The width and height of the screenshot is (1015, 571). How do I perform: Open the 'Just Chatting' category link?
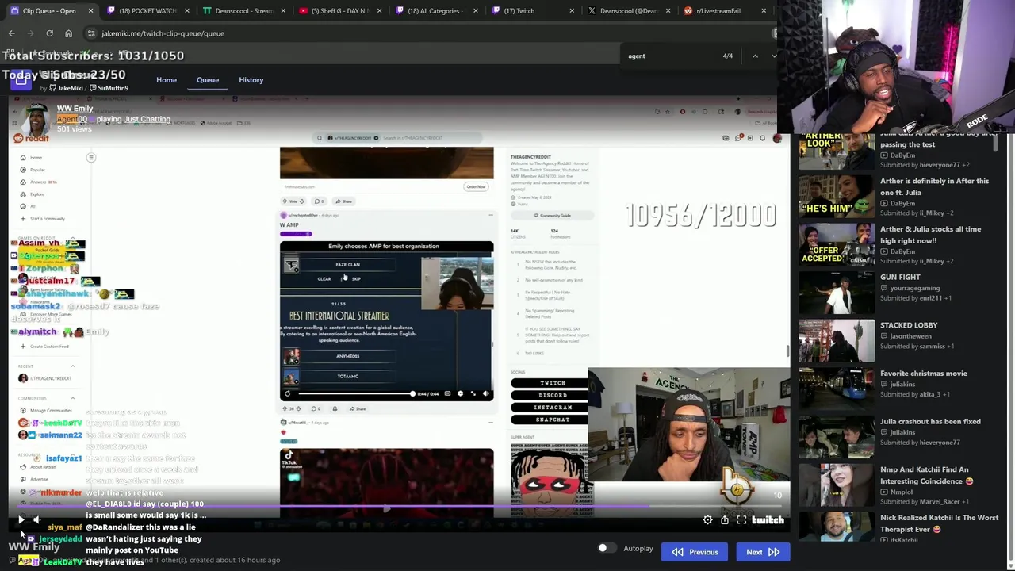147,119
